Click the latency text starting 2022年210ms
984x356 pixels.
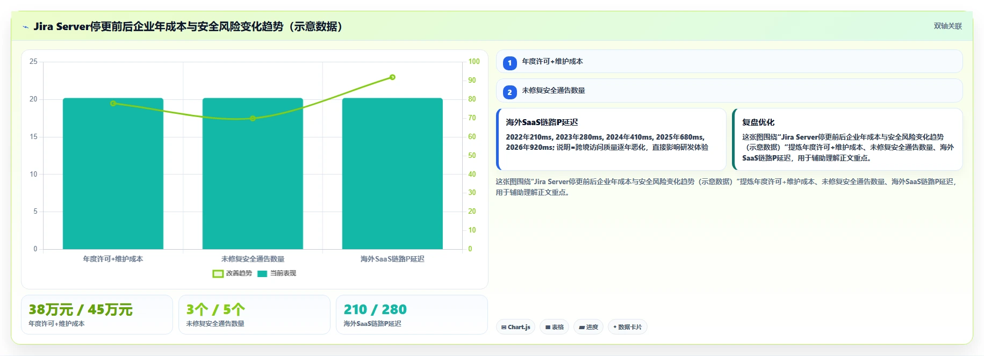click(607, 142)
